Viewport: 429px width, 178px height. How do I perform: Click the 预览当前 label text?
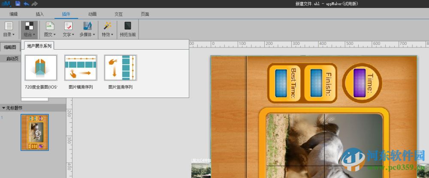(128, 35)
